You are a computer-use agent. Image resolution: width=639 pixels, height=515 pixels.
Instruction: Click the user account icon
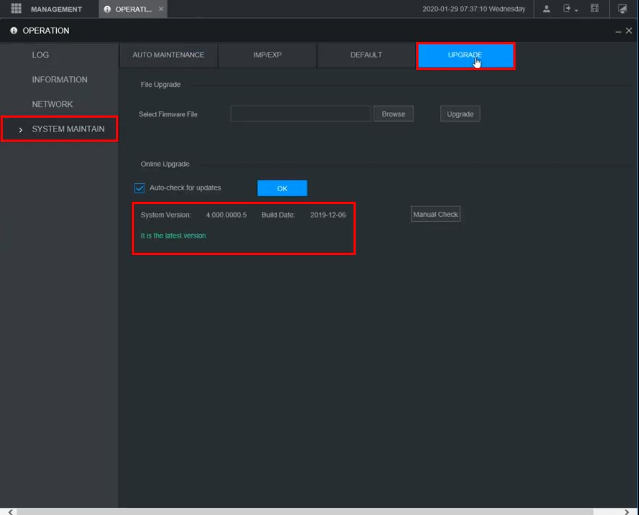[x=547, y=9]
